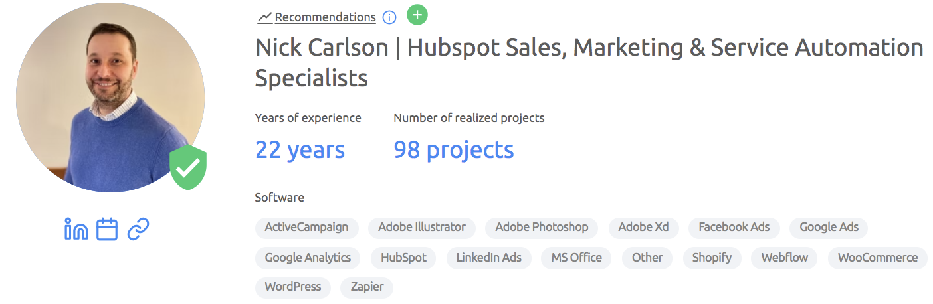Select the HubSpot software tag
933x304 pixels.
coord(403,258)
